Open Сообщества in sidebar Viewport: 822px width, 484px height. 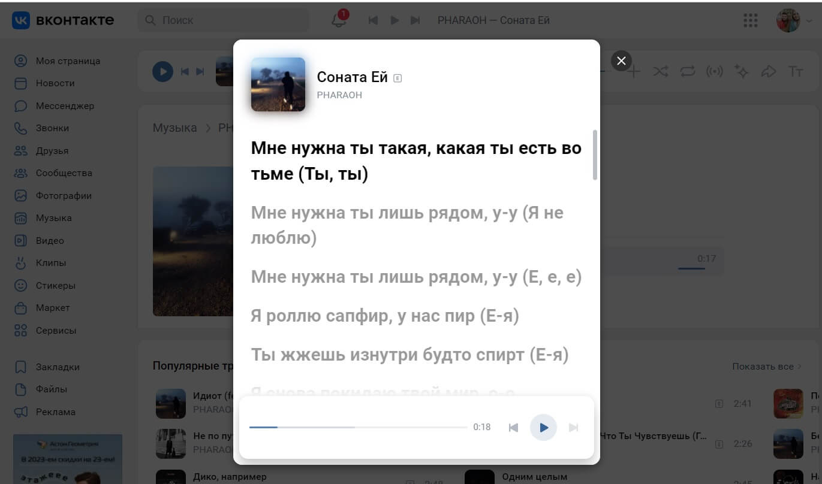[53, 173]
